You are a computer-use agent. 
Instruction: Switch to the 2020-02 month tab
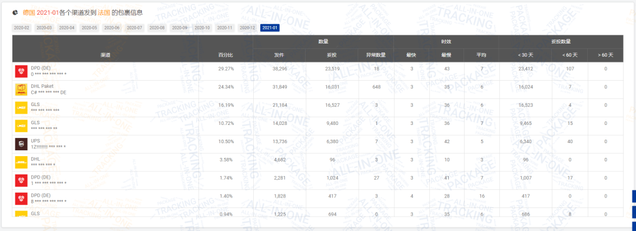[x=22, y=28]
